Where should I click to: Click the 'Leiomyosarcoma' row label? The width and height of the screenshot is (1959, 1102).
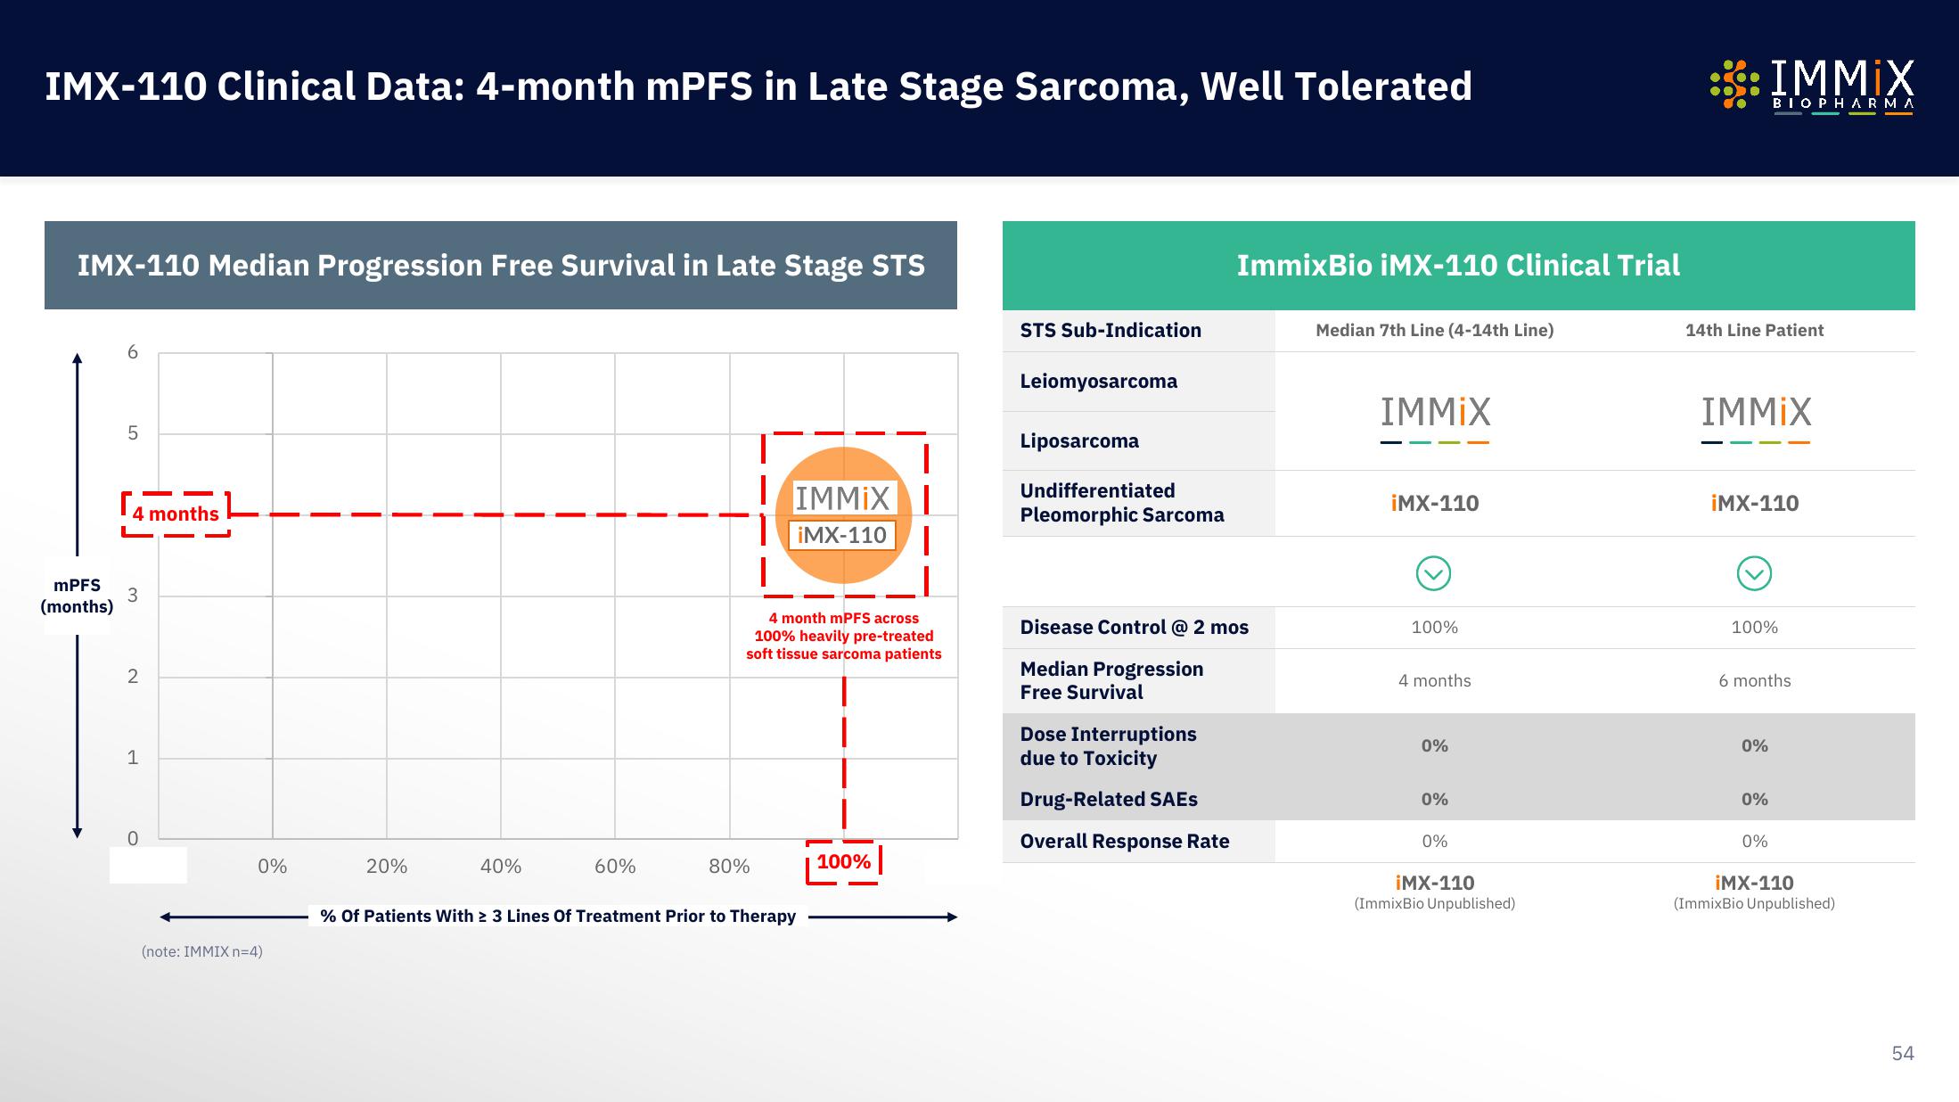1098,381
